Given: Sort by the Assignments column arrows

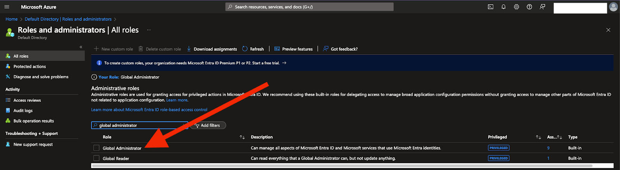Looking at the screenshot, I should click(559, 137).
